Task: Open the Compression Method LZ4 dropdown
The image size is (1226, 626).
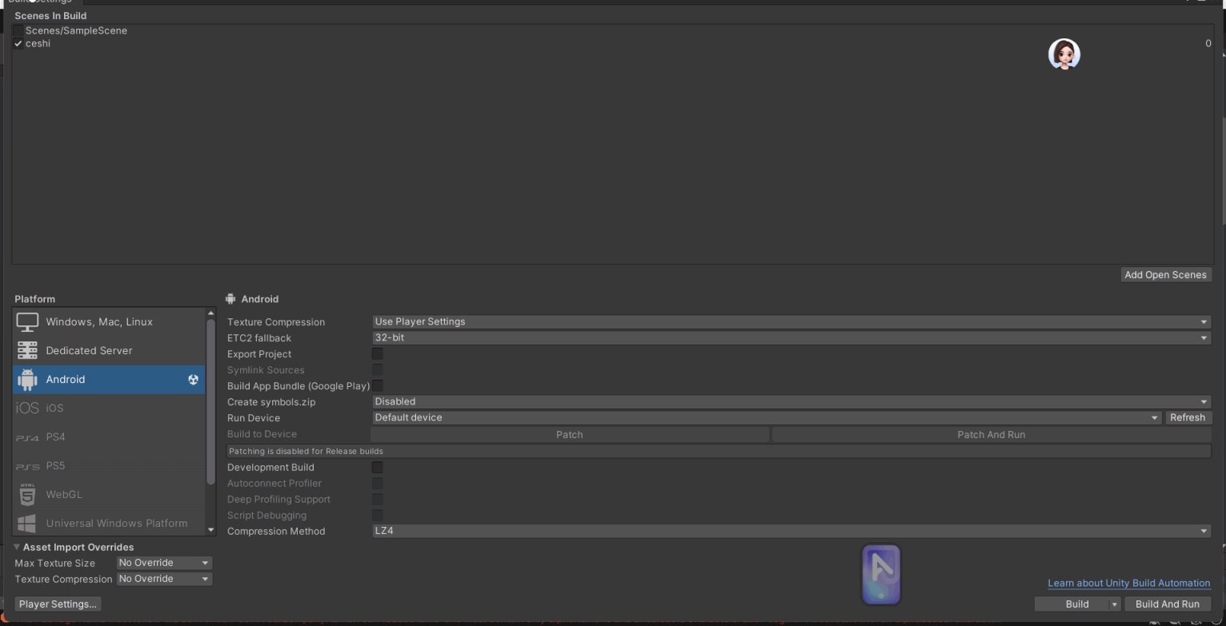Action: click(x=791, y=532)
